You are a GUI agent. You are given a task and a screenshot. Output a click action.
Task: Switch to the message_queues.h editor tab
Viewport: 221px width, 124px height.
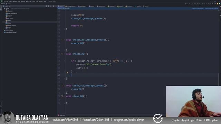click(71, 6)
